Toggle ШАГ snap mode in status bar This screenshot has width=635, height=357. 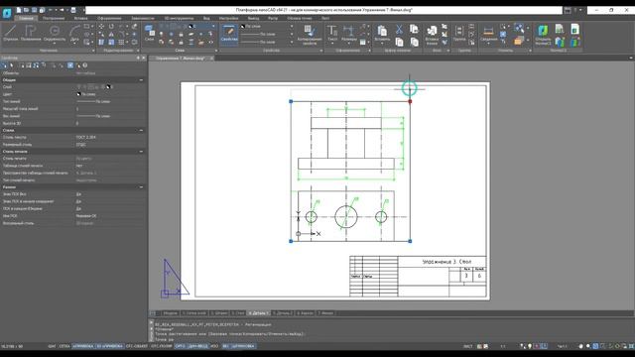(52, 346)
